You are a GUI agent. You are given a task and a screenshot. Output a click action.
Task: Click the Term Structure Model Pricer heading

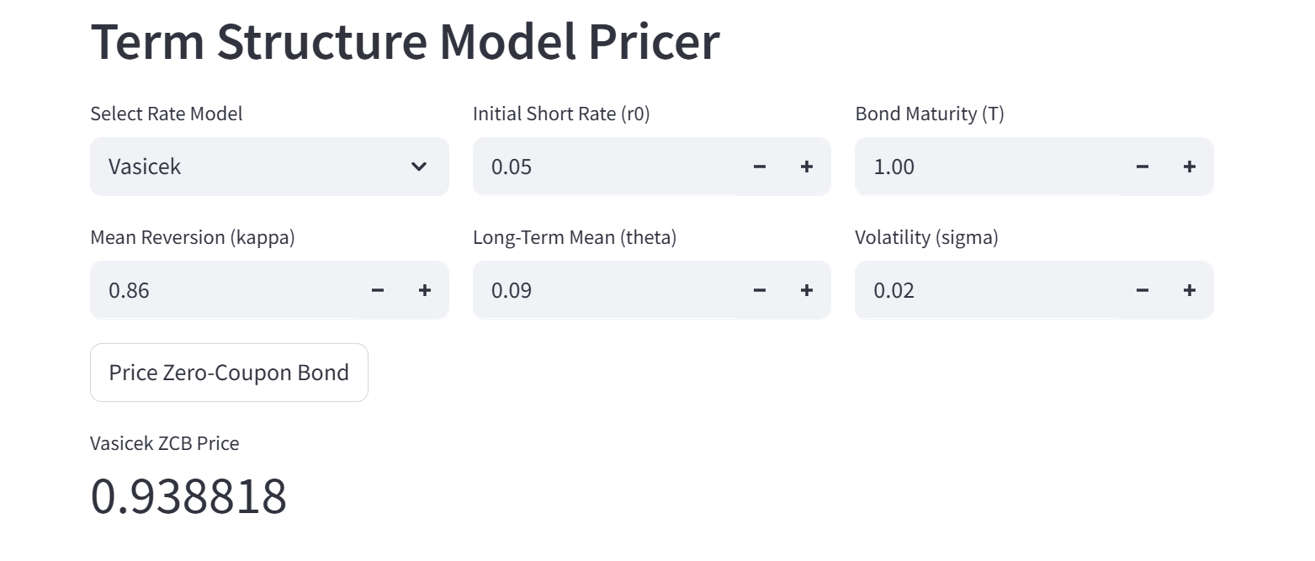[x=405, y=41]
